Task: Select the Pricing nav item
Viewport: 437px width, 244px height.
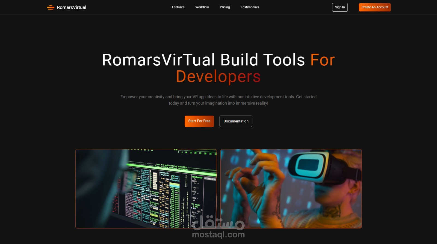Action: click(225, 7)
